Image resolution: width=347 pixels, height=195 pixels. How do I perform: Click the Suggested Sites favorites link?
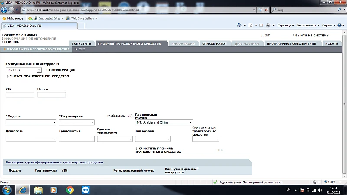click(49, 18)
